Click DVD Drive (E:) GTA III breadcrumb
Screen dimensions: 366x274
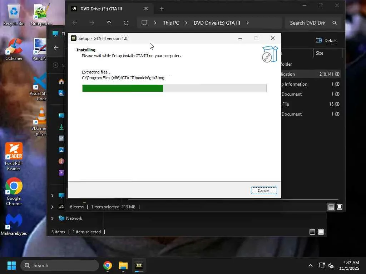(217, 23)
